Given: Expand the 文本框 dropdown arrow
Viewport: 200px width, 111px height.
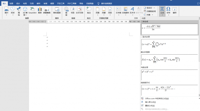Looking at the screenshot, I should (x=119, y=15).
